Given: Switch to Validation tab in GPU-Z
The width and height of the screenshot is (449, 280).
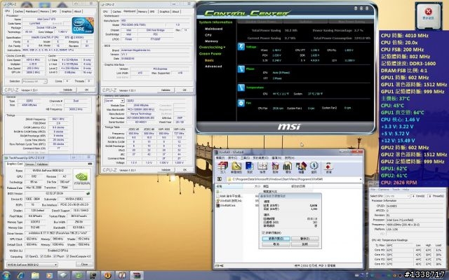Looking at the screenshot, I should pos(42,164).
